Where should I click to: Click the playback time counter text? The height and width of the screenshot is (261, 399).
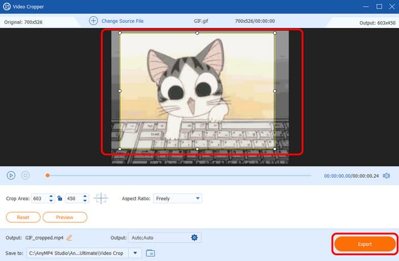pyautogui.click(x=352, y=176)
